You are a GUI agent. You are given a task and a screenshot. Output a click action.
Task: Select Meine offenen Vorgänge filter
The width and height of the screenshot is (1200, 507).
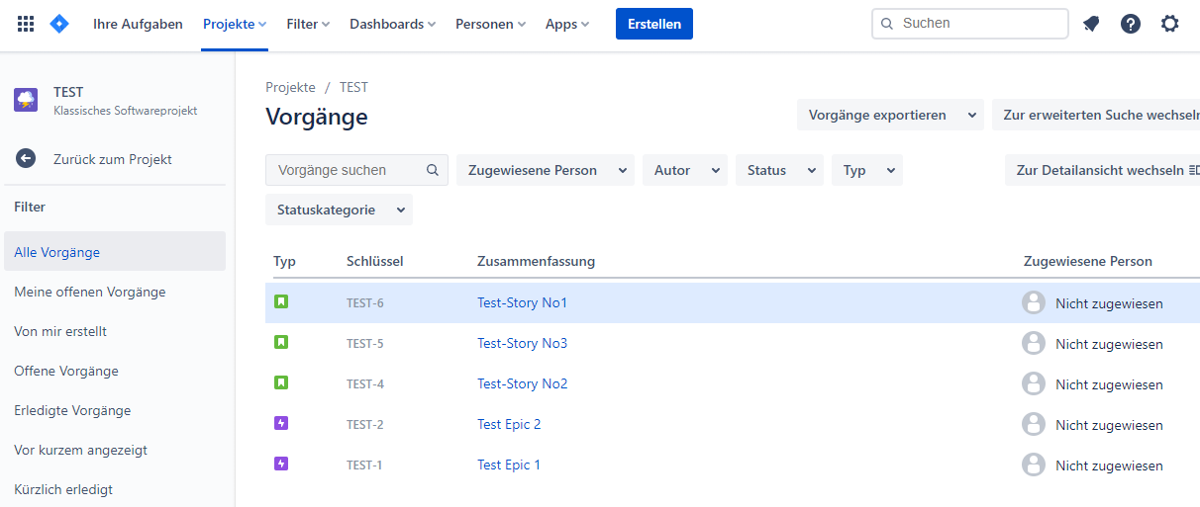coord(90,292)
